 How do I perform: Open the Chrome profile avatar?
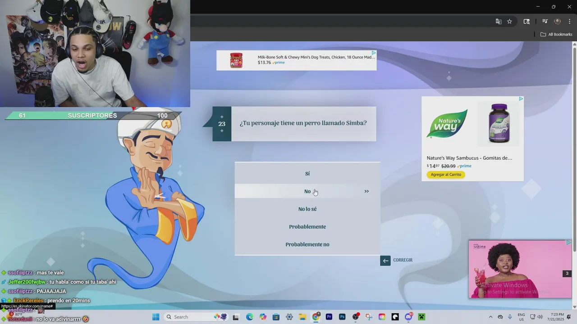tap(557, 21)
